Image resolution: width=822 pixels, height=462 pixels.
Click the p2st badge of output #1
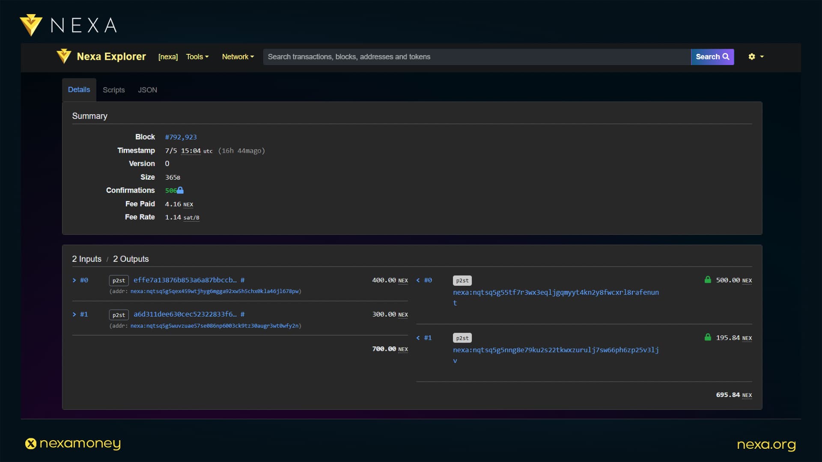pyautogui.click(x=462, y=338)
